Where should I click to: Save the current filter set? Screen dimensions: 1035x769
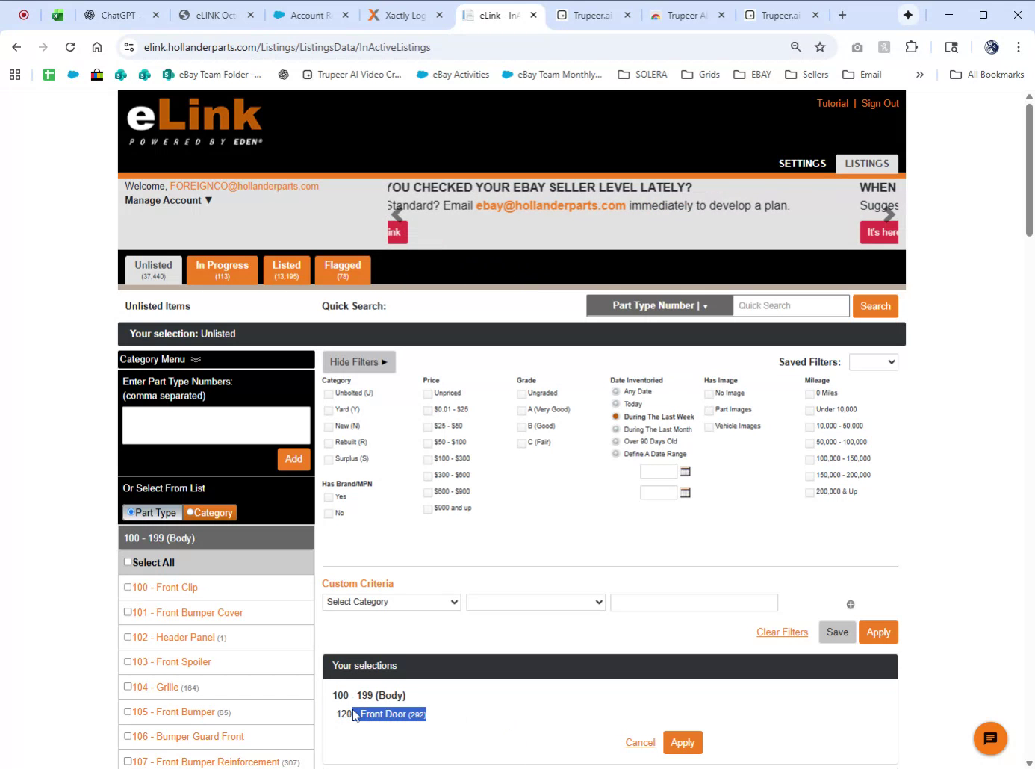click(x=837, y=632)
